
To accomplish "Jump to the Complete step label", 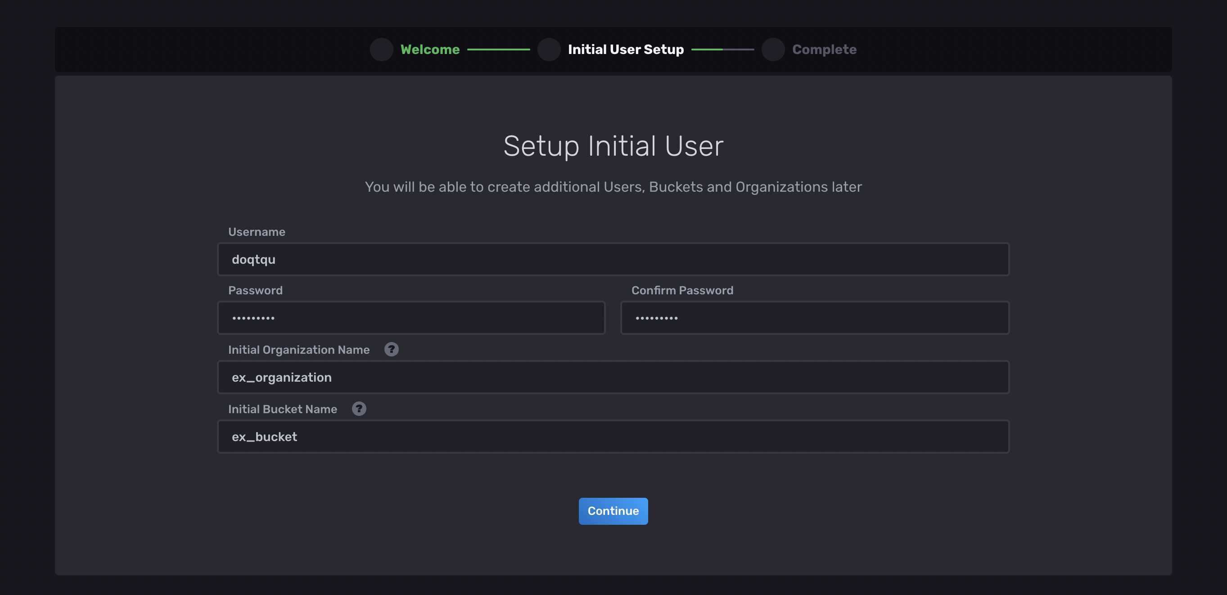I will point(824,50).
